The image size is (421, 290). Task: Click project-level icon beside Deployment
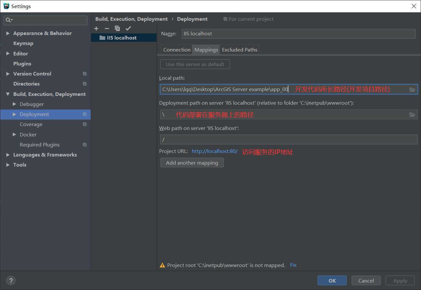[x=85, y=114]
